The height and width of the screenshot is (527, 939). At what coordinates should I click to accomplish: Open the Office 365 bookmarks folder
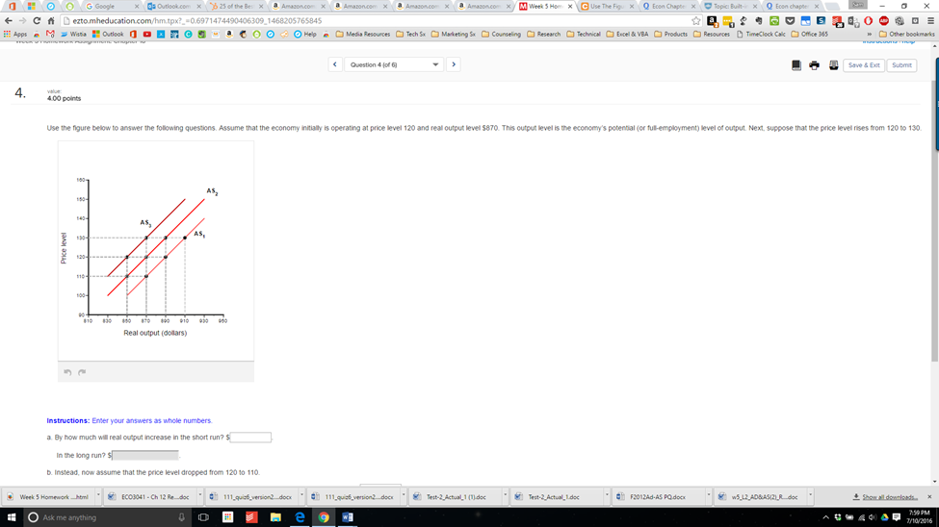coord(810,34)
